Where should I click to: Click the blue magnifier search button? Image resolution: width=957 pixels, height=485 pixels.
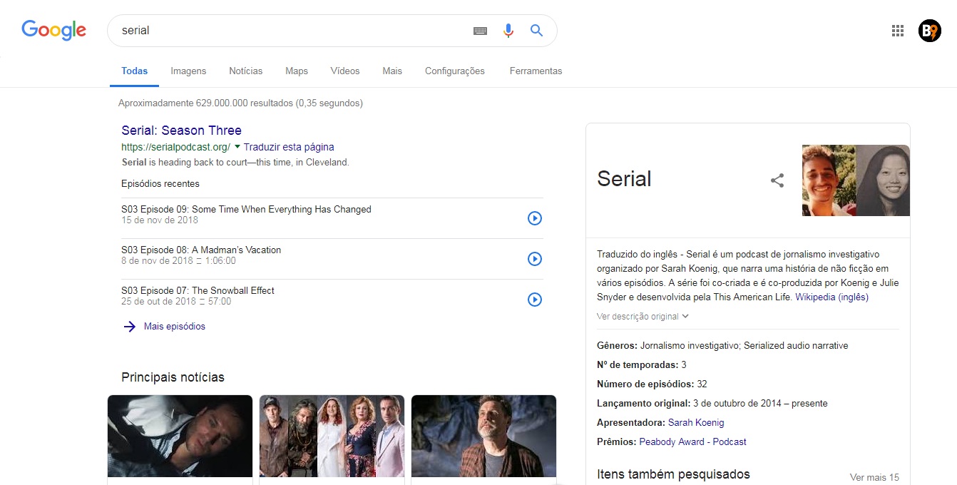[536, 31]
